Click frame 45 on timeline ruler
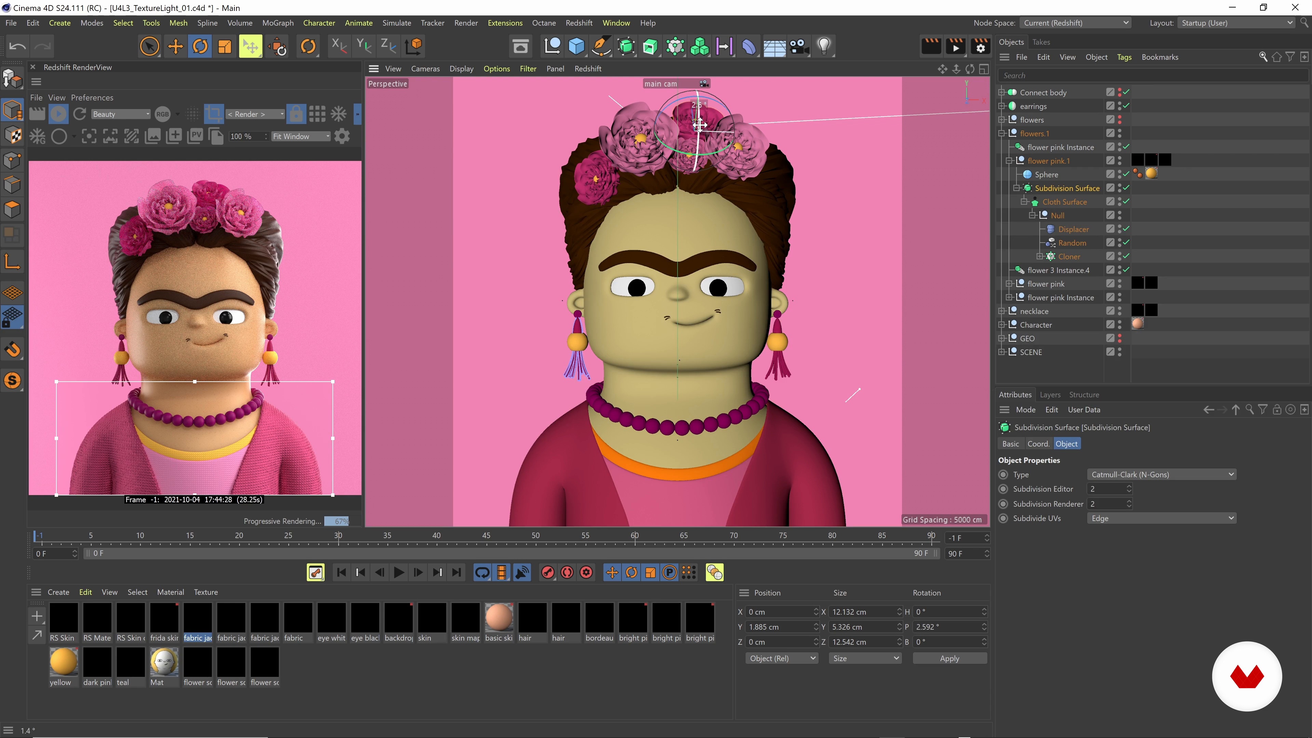The image size is (1312, 738). 486,536
